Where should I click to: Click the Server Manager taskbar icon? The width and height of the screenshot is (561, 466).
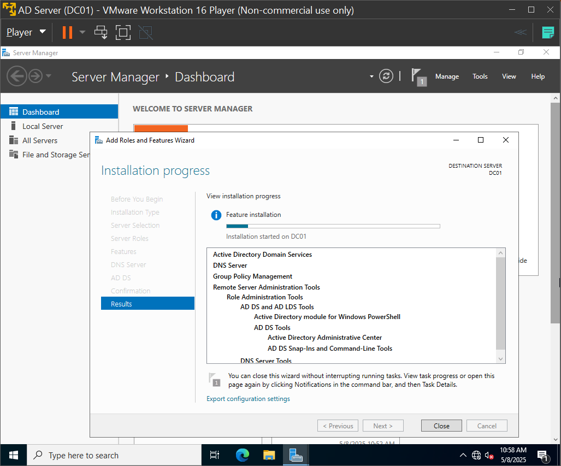coord(296,455)
